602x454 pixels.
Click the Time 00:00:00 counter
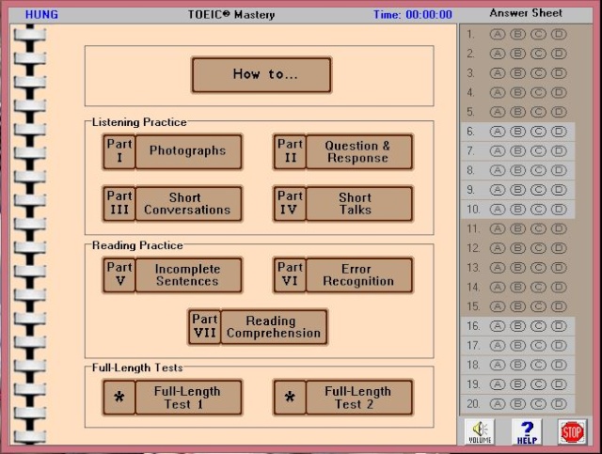pos(413,15)
